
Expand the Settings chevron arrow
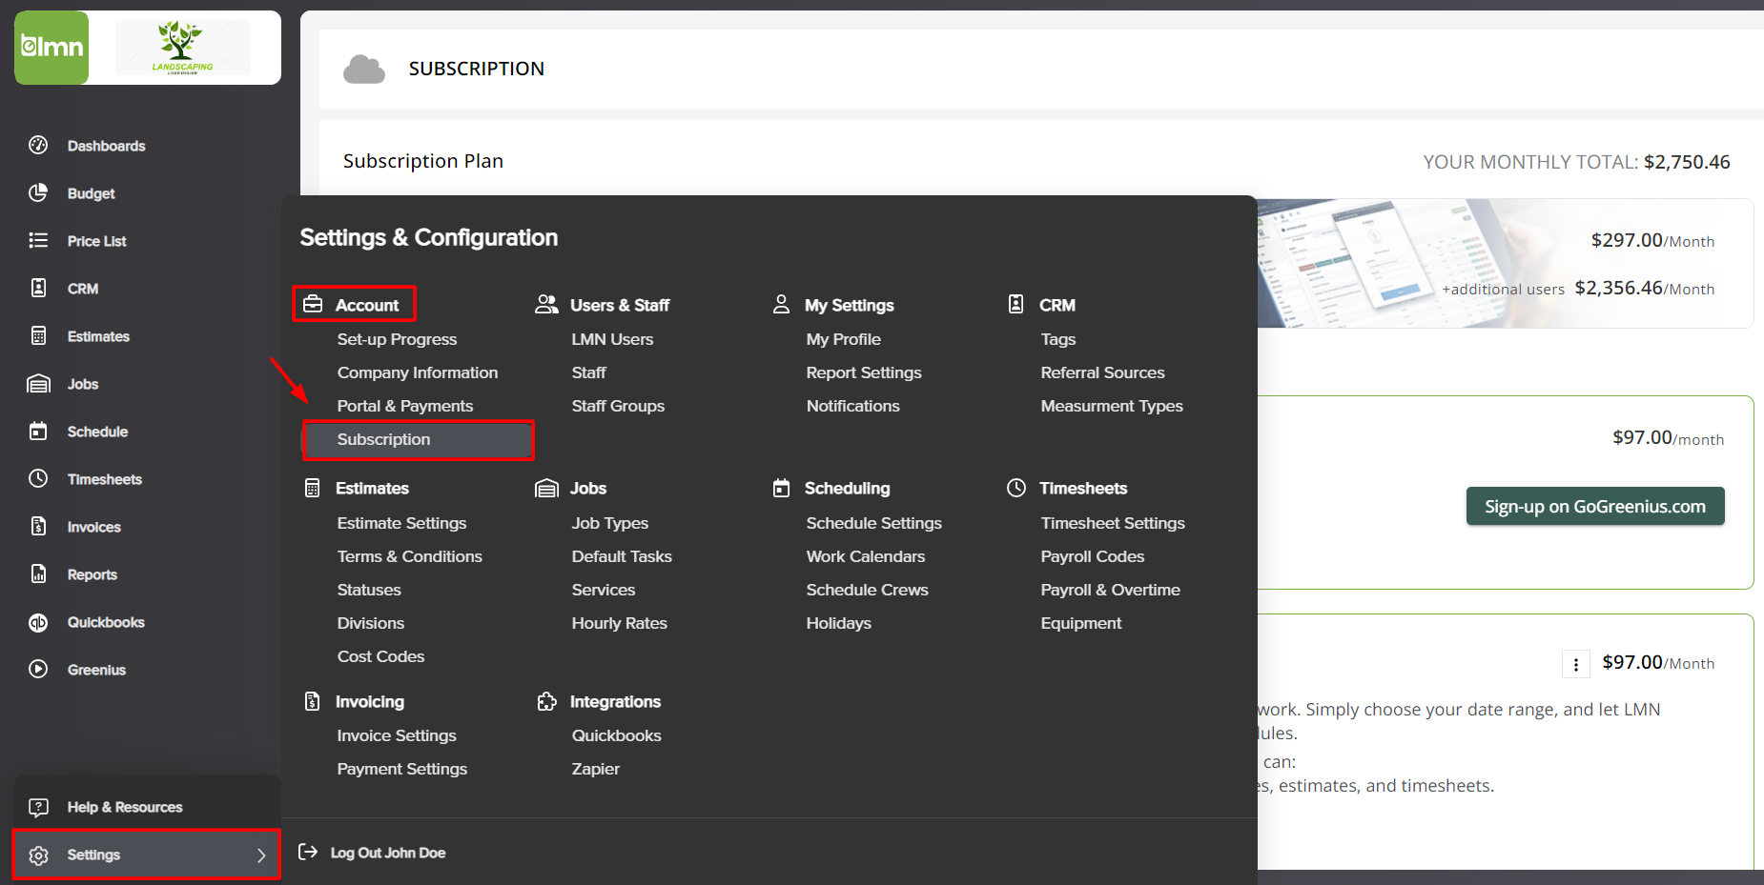pyautogui.click(x=261, y=855)
